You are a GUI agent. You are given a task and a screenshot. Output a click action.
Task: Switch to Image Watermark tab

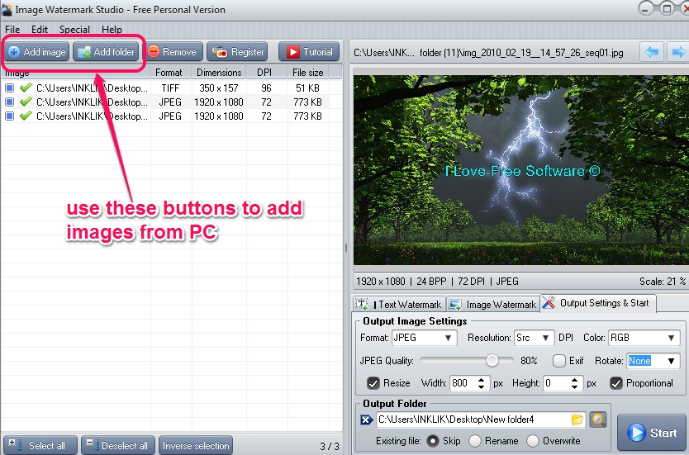(x=492, y=304)
